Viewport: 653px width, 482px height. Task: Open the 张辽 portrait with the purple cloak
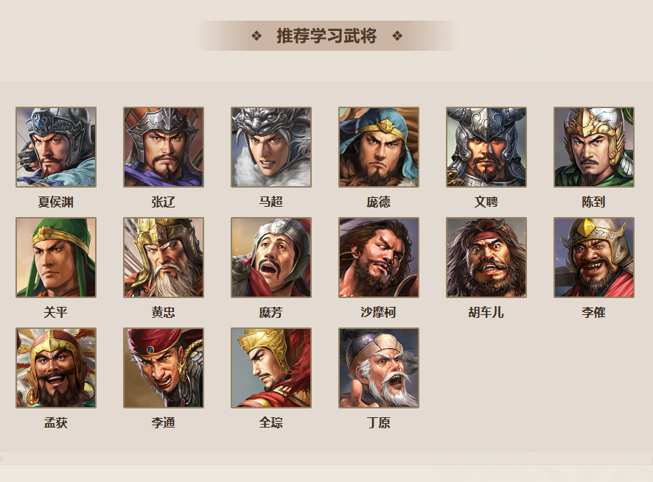click(x=164, y=146)
